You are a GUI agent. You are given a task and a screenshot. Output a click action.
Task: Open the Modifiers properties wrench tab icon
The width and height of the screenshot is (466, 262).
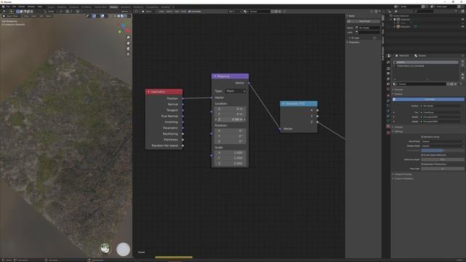click(388, 100)
